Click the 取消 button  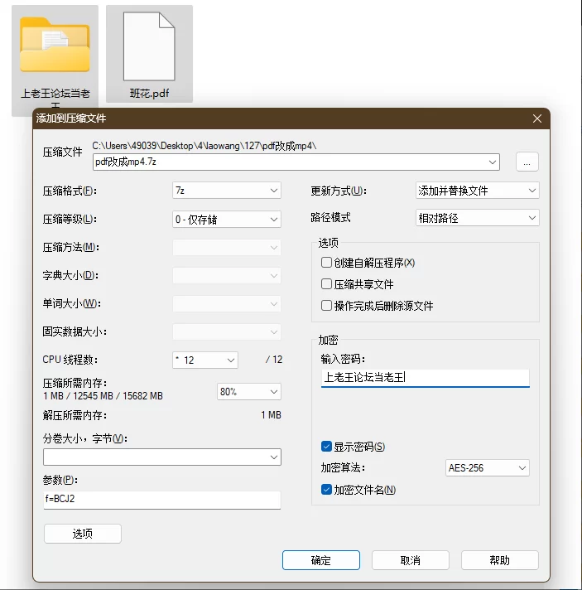[410, 560]
